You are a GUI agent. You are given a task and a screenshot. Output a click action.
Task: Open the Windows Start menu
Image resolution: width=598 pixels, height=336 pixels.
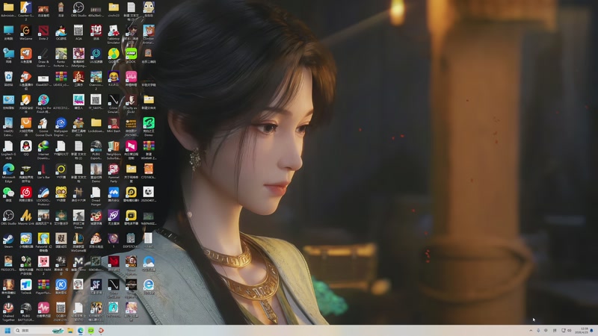pos(7,330)
